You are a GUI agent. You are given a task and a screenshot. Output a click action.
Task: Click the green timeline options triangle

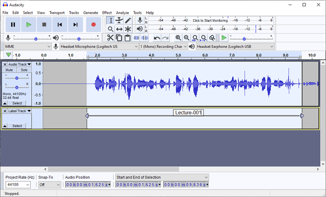pyautogui.click(x=9, y=55)
